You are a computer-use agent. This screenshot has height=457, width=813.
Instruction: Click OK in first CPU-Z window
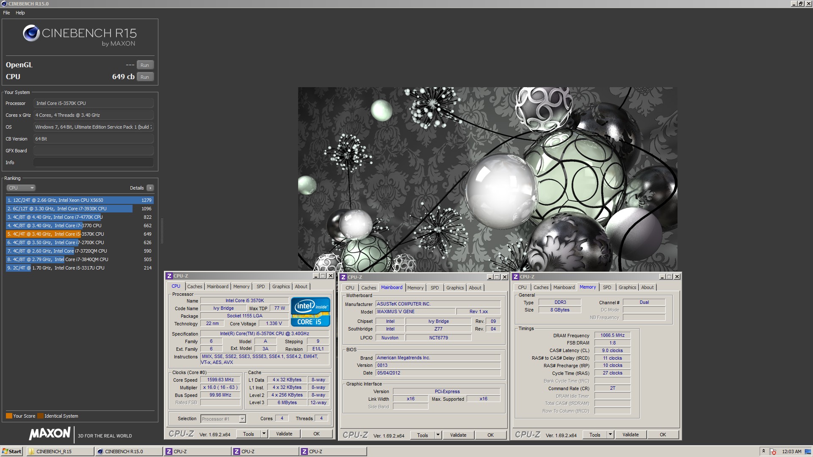coord(316,434)
